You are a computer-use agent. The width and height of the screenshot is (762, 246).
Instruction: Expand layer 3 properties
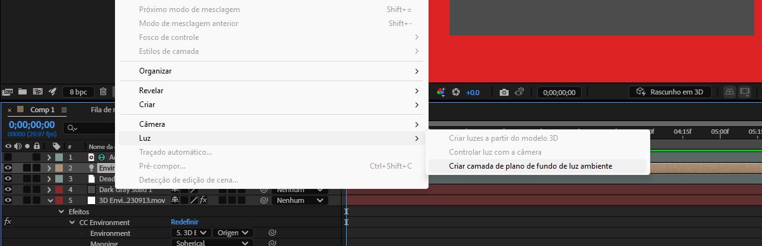(x=49, y=179)
